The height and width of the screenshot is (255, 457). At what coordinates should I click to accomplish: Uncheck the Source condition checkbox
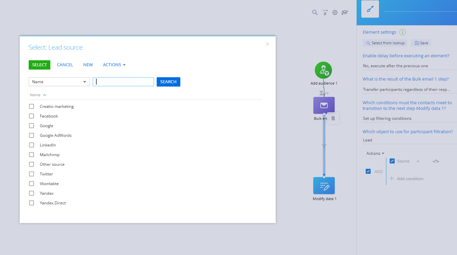[392, 161]
